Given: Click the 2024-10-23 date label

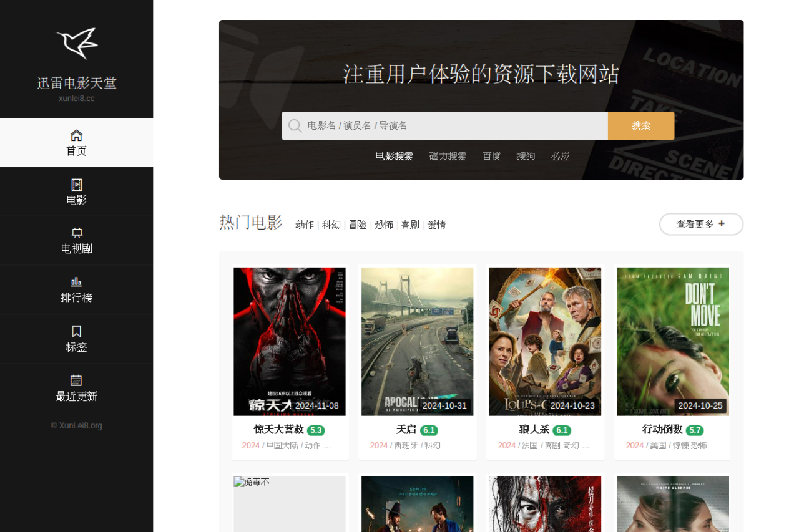Looking at the screenshot, I should [x=572, y=406].
